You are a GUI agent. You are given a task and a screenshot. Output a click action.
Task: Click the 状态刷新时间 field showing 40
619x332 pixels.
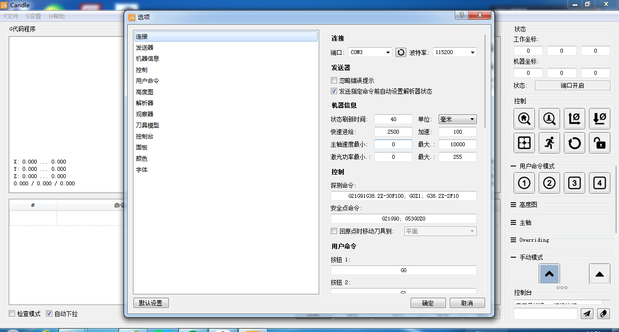[393, 119]
